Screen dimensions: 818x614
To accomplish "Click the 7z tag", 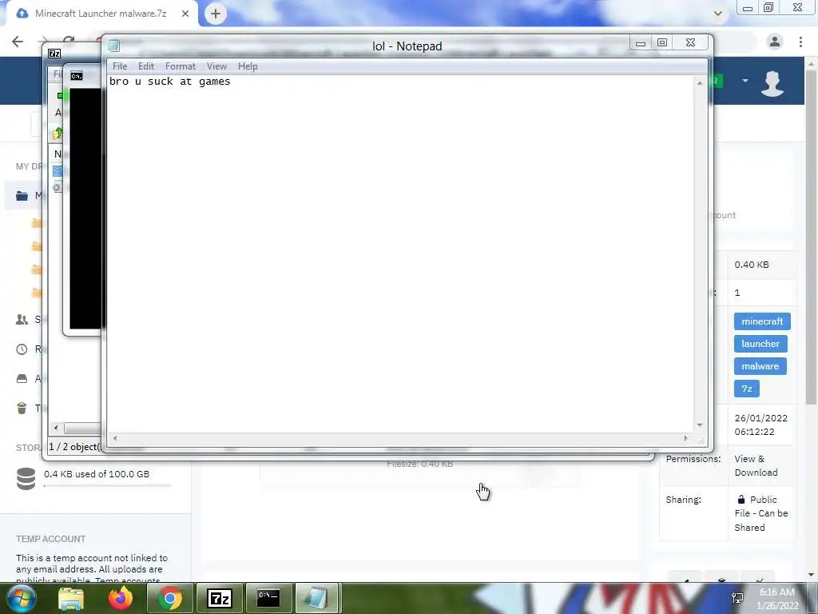I will pos(747,389).
